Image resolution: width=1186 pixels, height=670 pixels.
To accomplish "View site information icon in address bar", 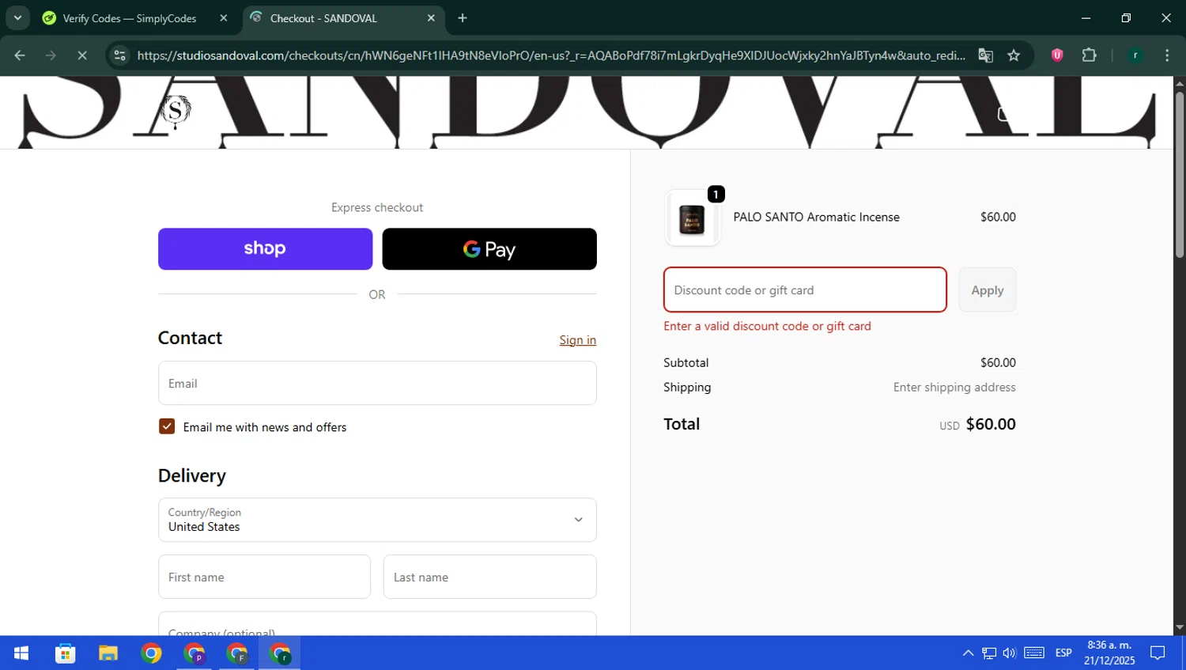I will point(119,55).
